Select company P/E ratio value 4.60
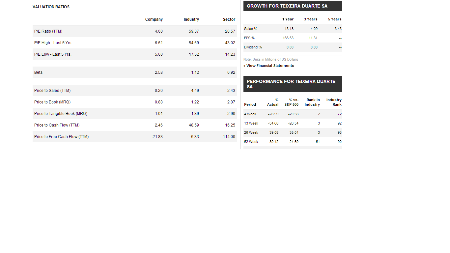Image resolution: width=450 pixels, height=253 pixels. coord(159,31)
